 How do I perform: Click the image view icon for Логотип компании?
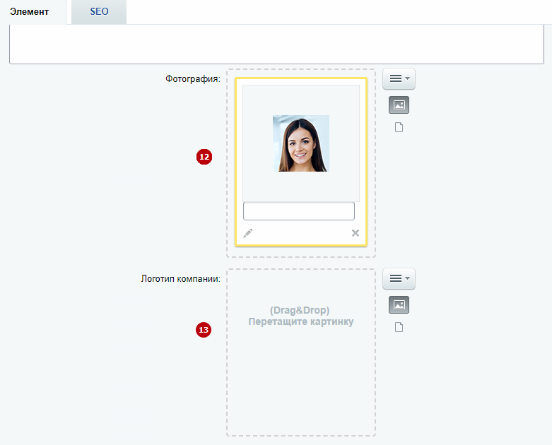(399, 305)
